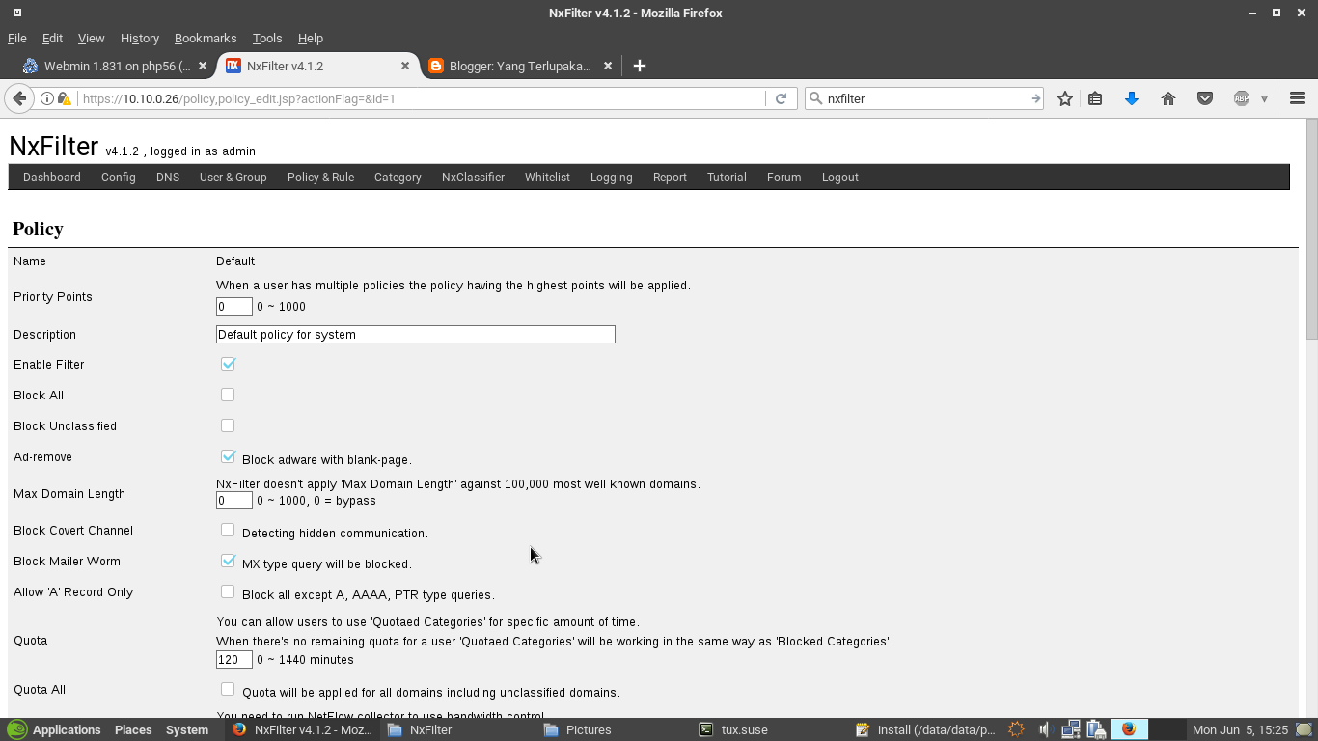The image size is (1318, 741).
Task: Go to NxFilter Dashboard page
Action: (x=52, y=178)
